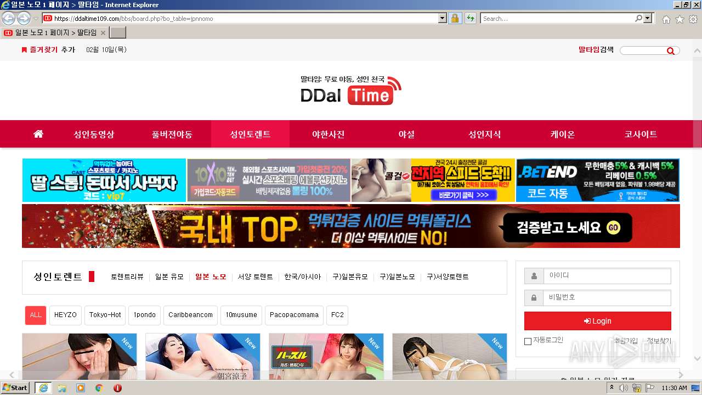Click the security lock icon in address bar
Viewport: 702px width, 395px height.
455,18
